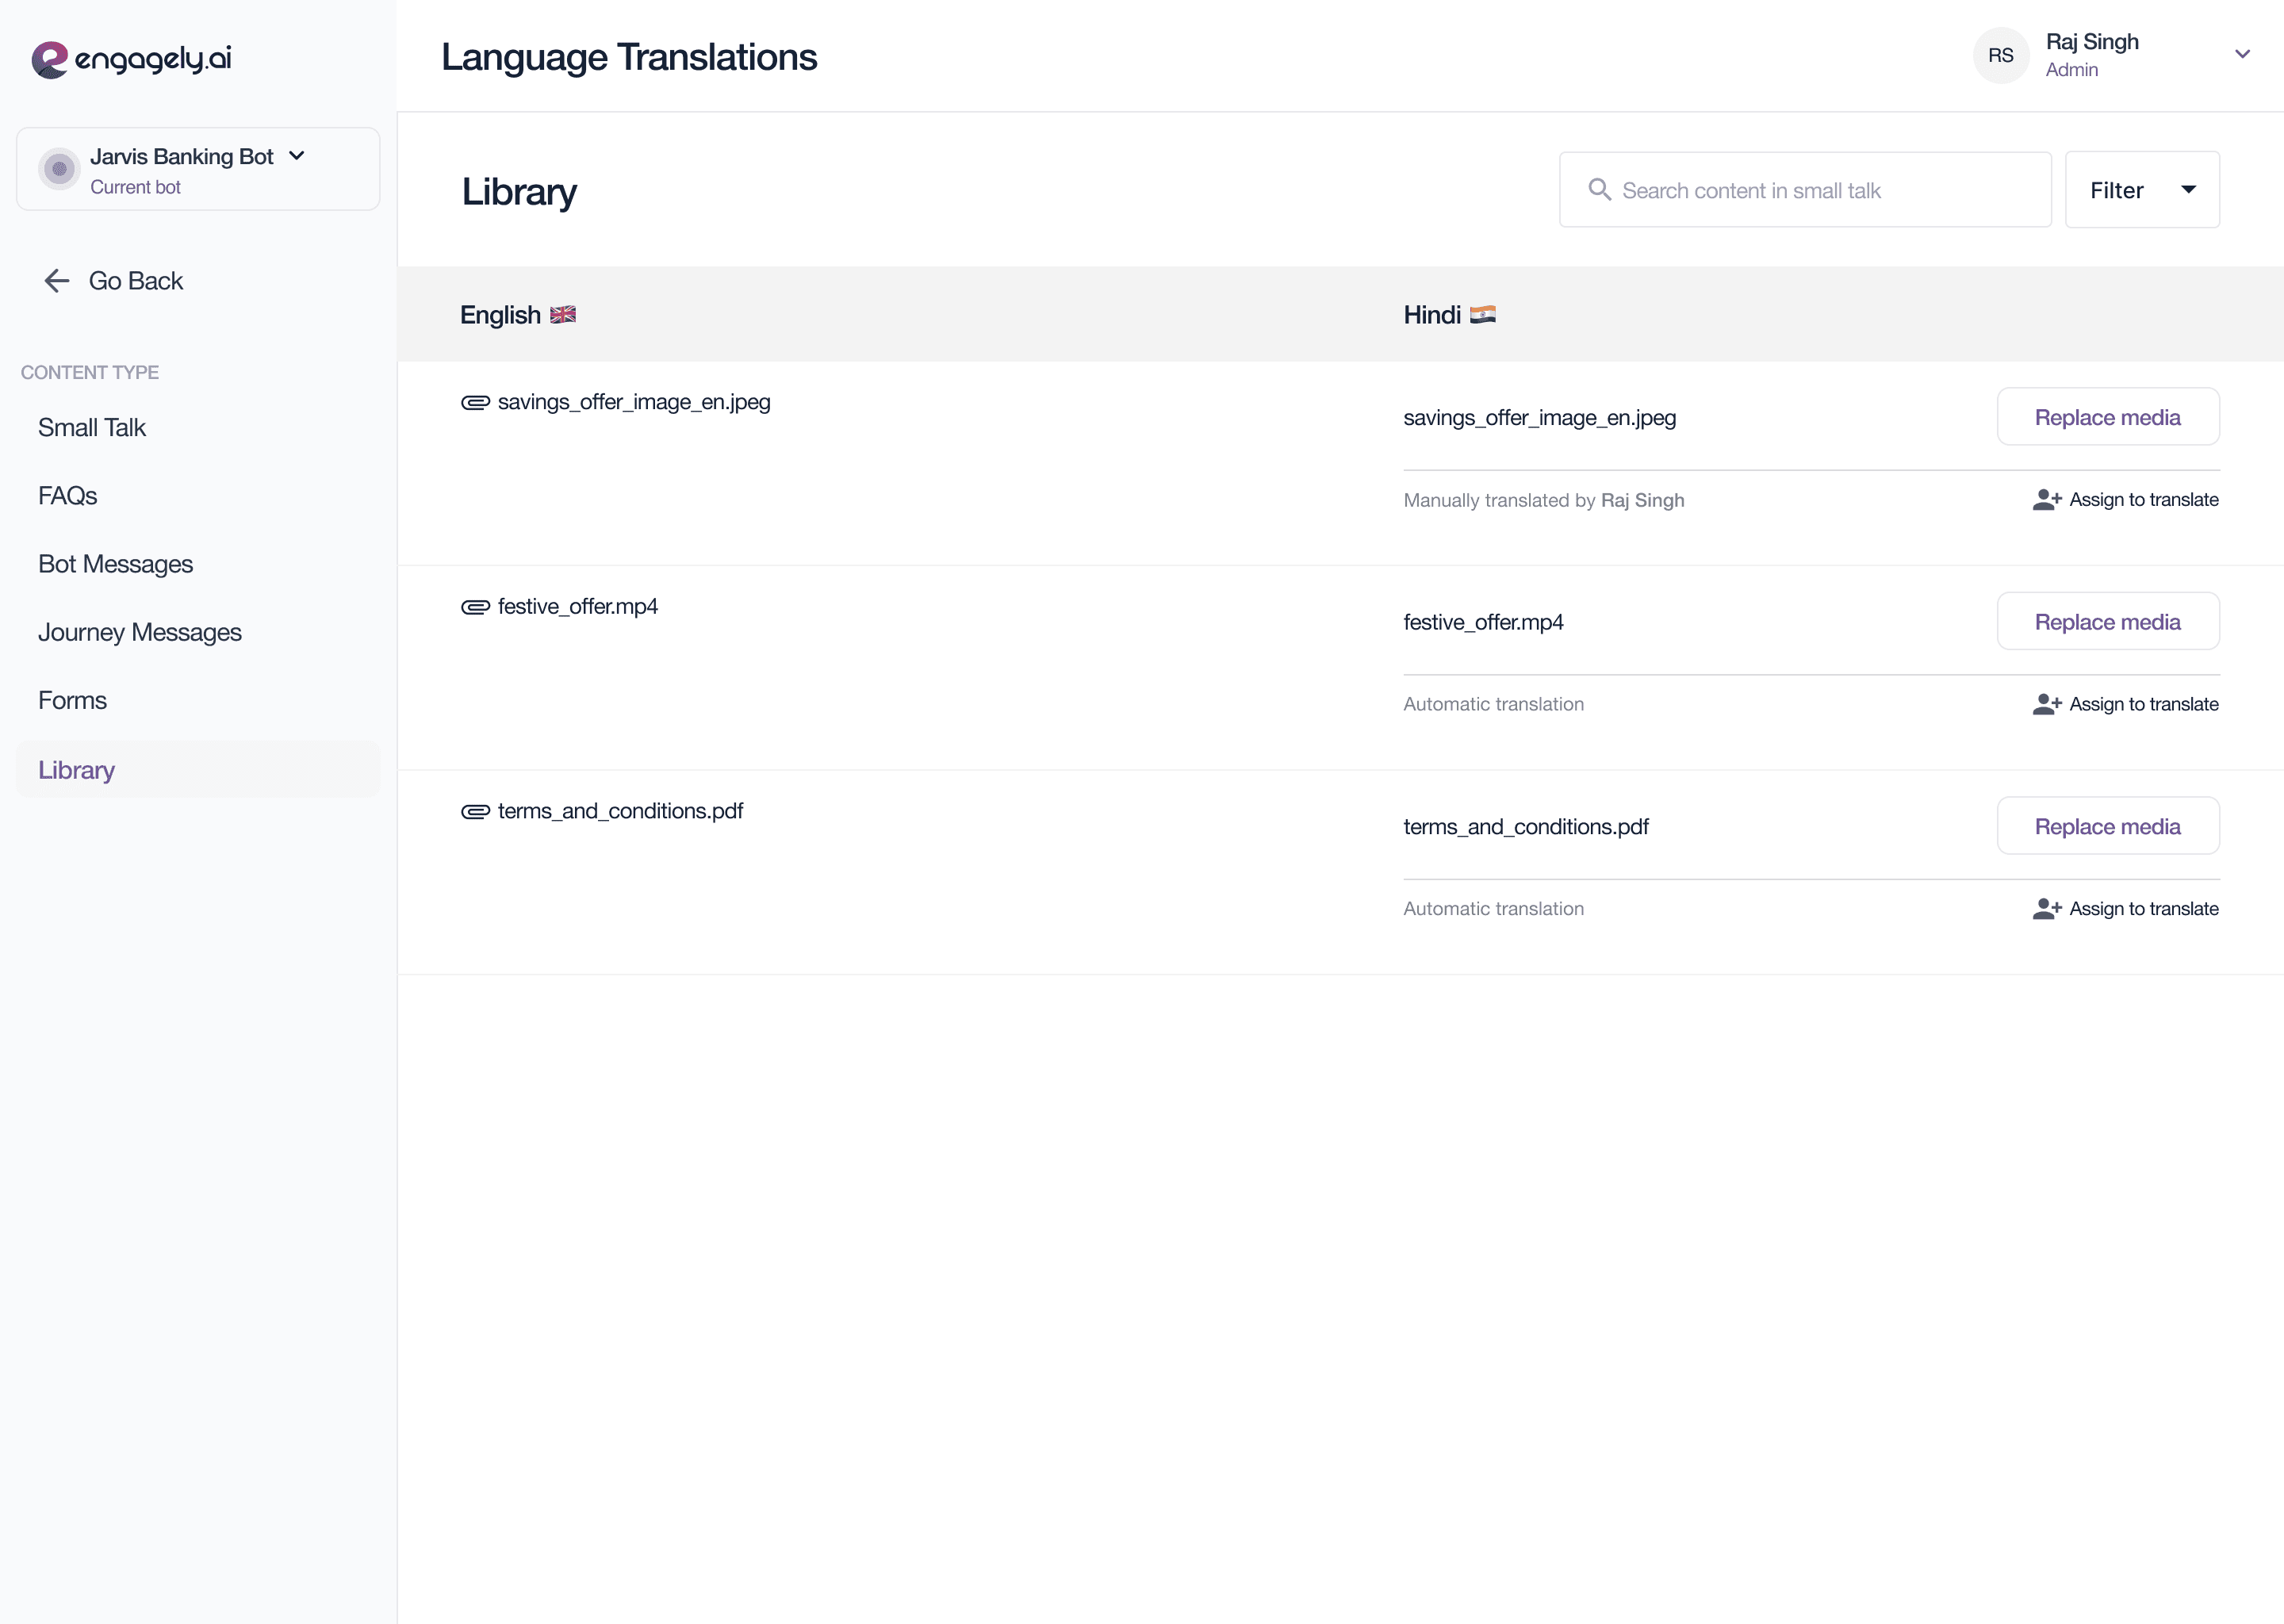Replace media for festive_offer.mp4
Image resolution: width=2284 pixels, height=1624 pixels.
pyautogui.click(x=2107, y=622)
